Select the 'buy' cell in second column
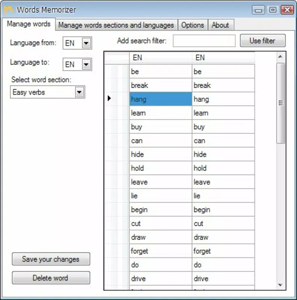 coord(223,127)
